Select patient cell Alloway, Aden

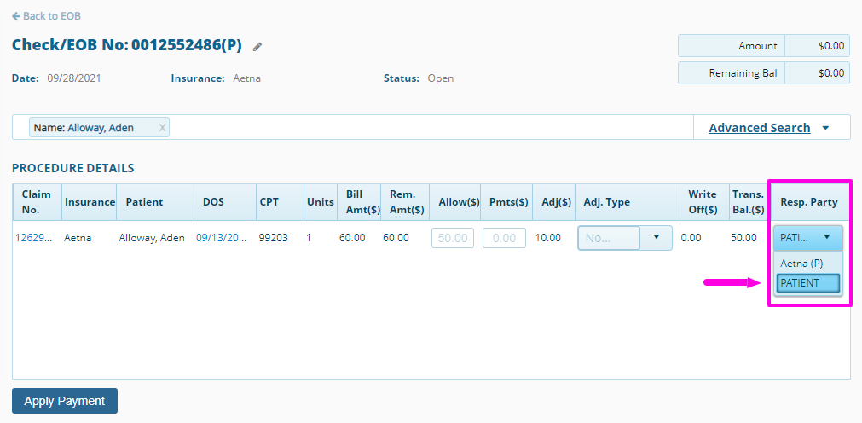click(152, 238)
